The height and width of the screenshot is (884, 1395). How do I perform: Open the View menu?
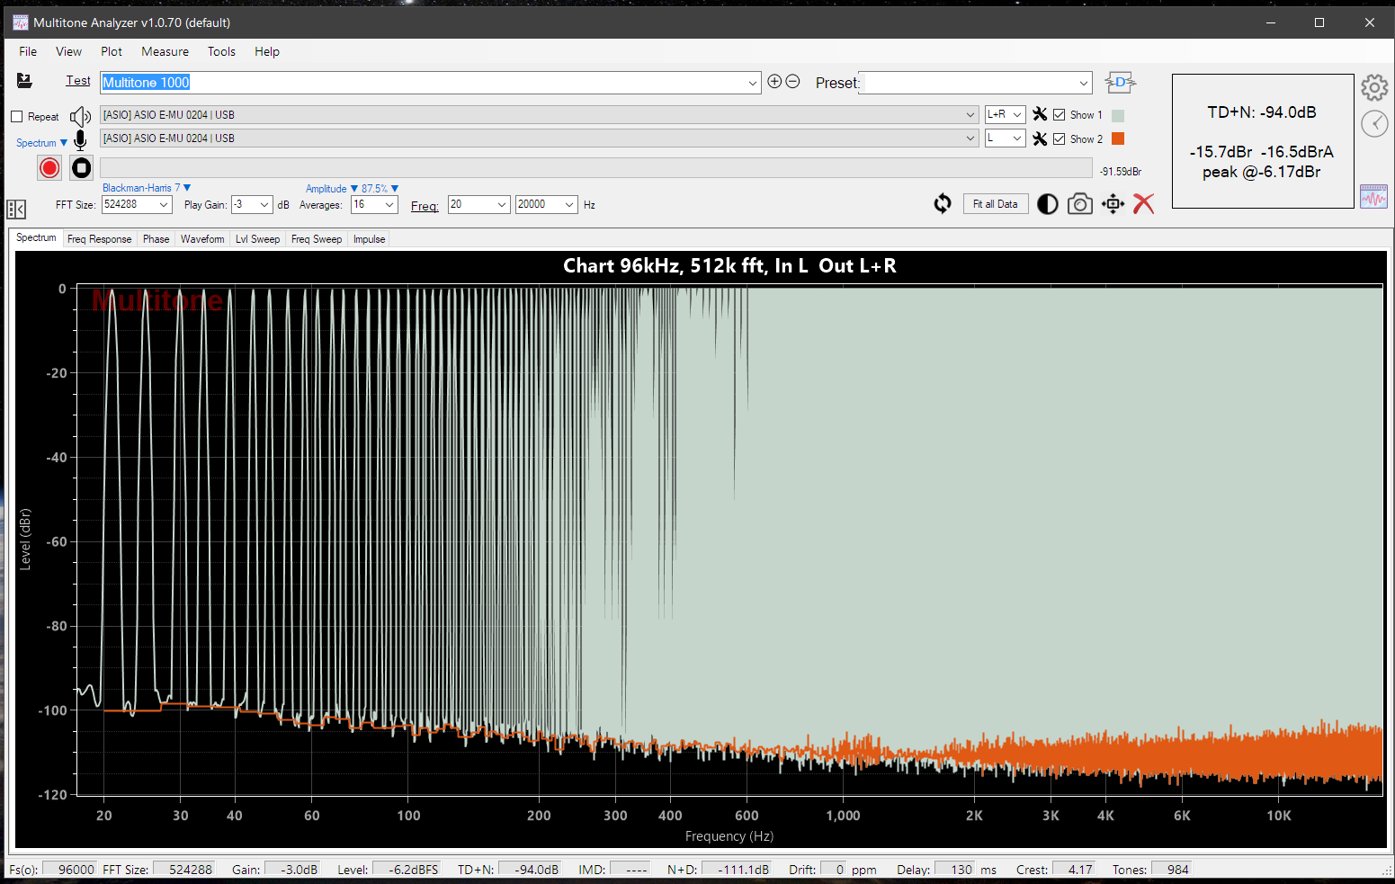tap(68, 51)
